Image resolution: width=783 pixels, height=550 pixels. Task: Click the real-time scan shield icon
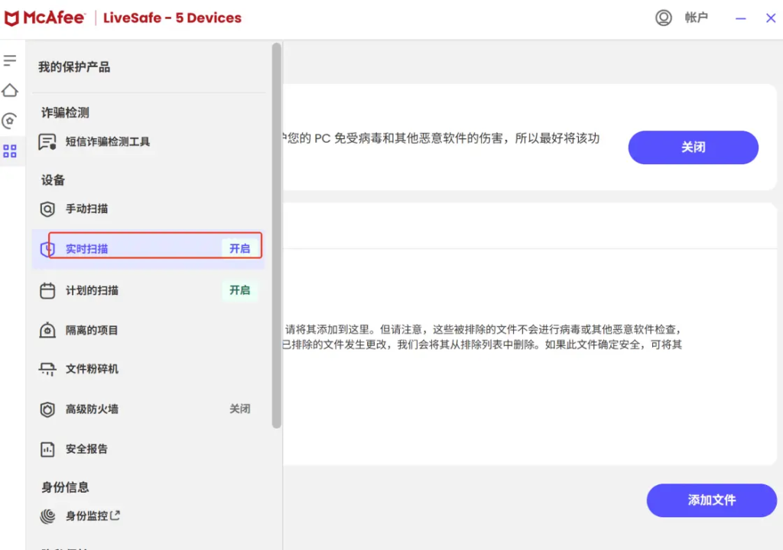pos(47,248)
